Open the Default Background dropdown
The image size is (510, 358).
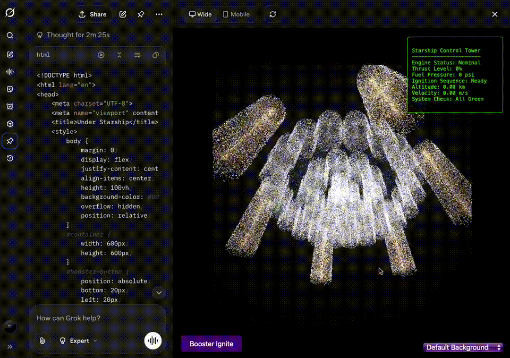point(463,347)
